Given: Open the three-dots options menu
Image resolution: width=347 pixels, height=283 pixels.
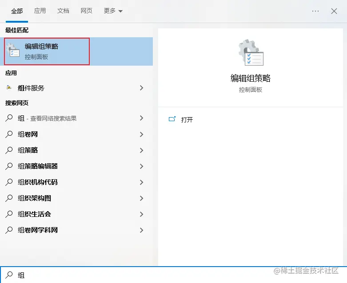Looking at the screenshot, I should point(315,11).
